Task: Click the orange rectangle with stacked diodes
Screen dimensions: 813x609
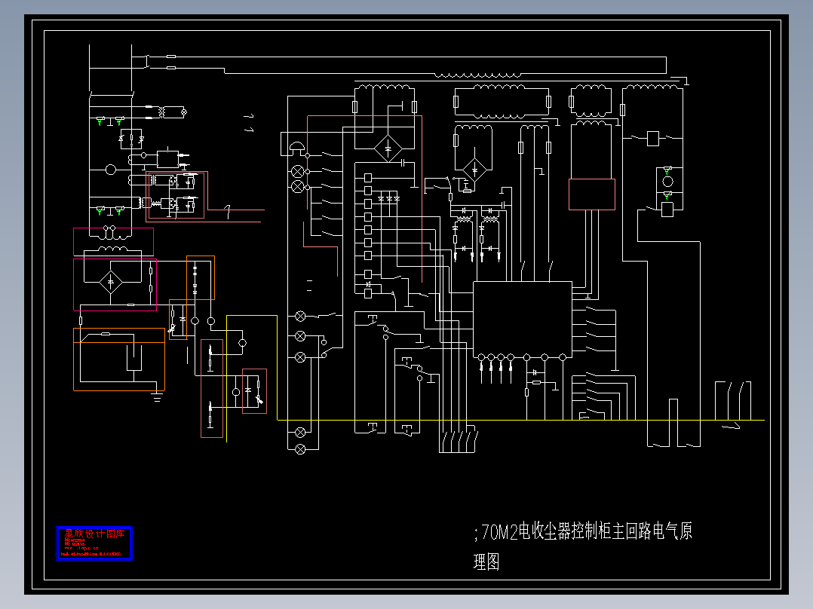Action: click(x=201, y=278)
